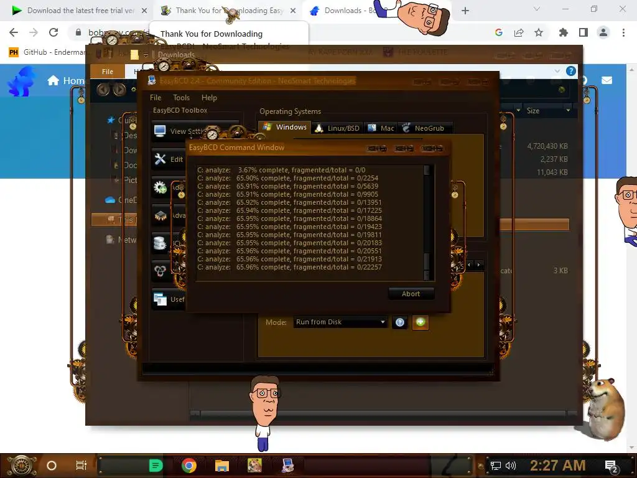Image resolution: width=637 pixels, height=478 pixels.
Task: Open network icon in system tray
Action: pyautogui.click(x=496, y=466)
